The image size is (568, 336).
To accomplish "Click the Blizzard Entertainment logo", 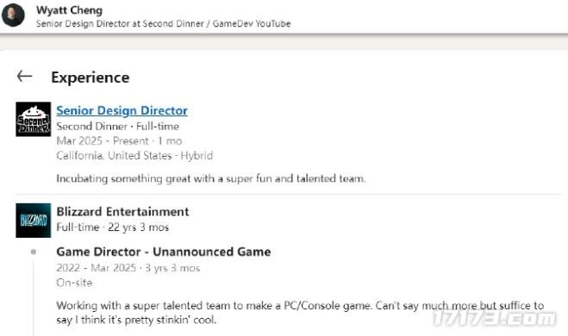I will tap(34, 221).
